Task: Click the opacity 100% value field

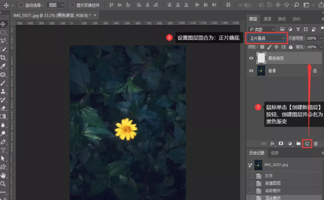Action: pos(312,38)
